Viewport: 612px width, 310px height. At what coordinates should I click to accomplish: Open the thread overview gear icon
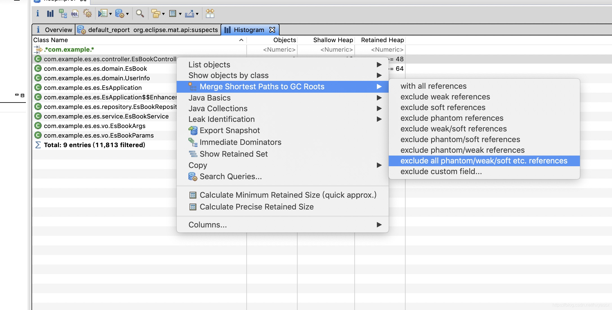[87, 13]
